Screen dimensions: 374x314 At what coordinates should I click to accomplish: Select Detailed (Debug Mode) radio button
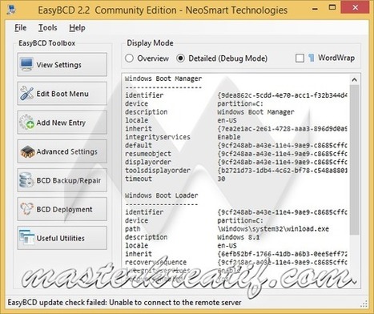click(181, 58)
